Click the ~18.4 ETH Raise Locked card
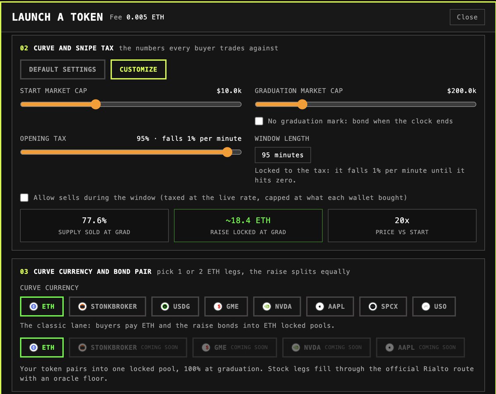496x394 pixels. [x=248, y=225]
